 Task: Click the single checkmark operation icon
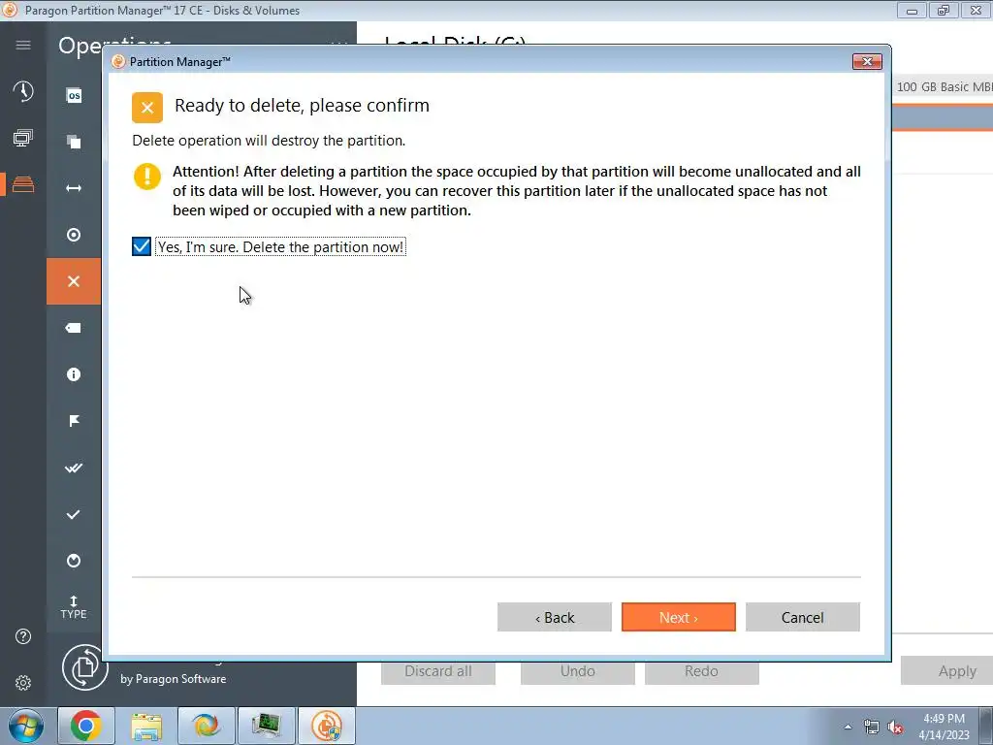(74, 514)
